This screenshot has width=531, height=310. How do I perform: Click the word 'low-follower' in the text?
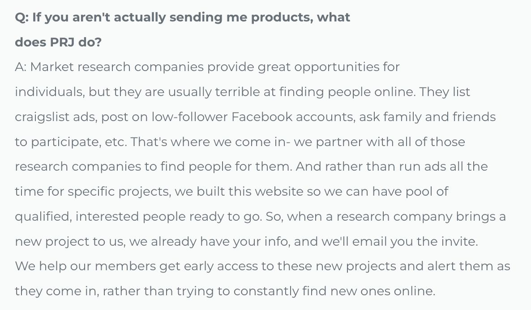[189, 117]
